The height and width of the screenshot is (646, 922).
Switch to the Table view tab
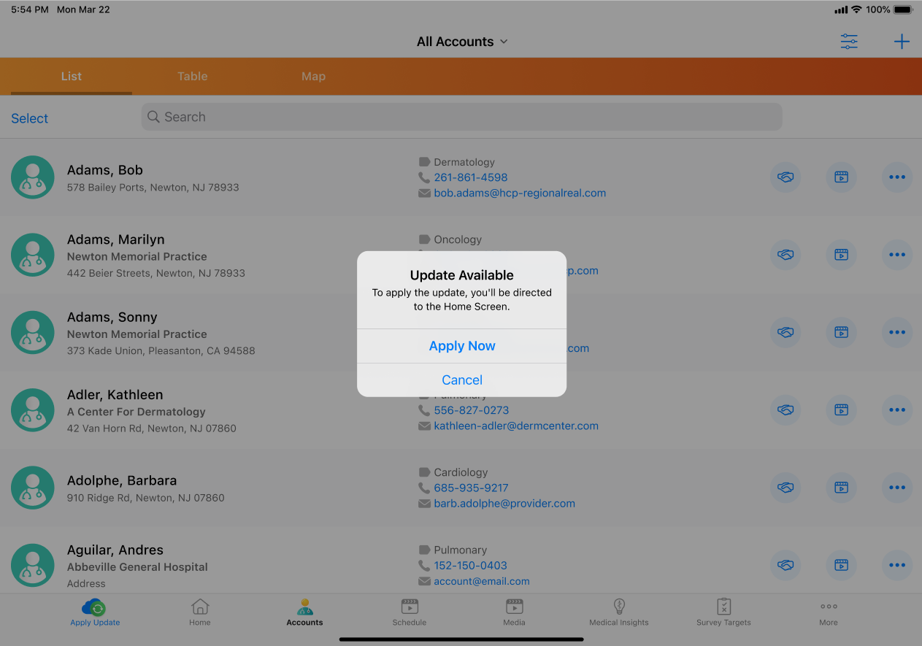pyautogui.click(x=193, y=76)
